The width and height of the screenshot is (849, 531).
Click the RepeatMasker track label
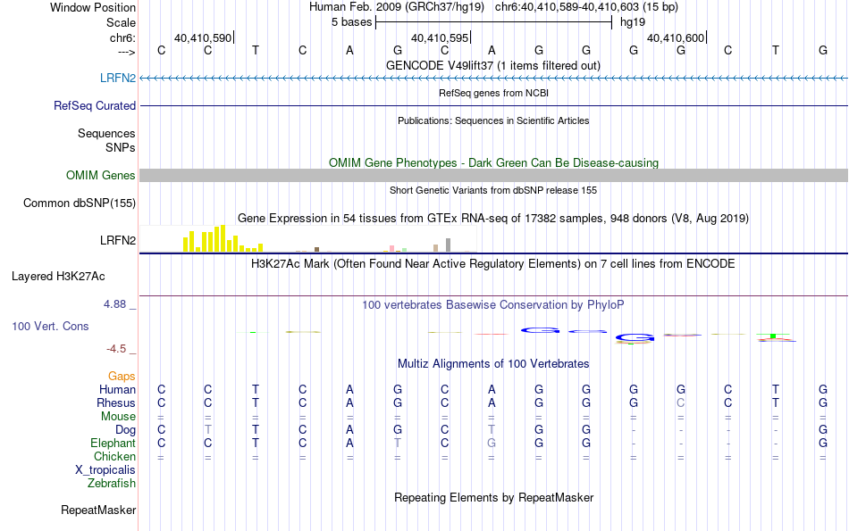[98, 510]
